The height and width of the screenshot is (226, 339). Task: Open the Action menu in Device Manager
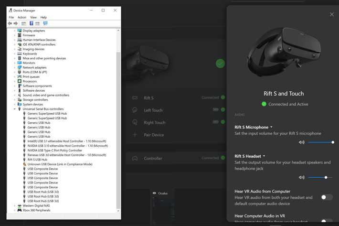tap(22, 17)
